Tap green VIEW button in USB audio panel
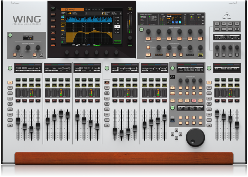The height and width of the screenshot is (177, 248). click(10, 35)
